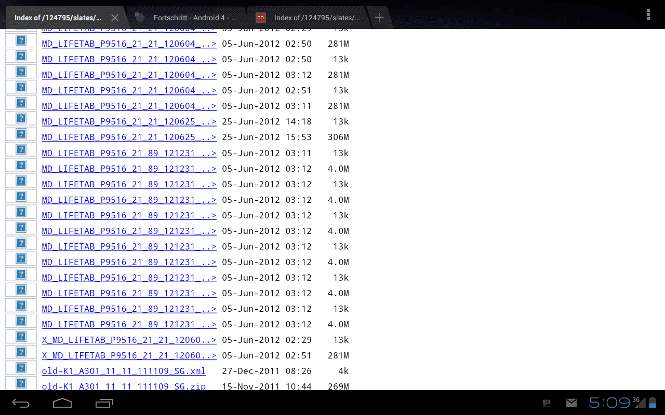Viewport: 665px width, 415px height.
Task: Open a new browser tab with plus icon
Action: pos(379,18)
